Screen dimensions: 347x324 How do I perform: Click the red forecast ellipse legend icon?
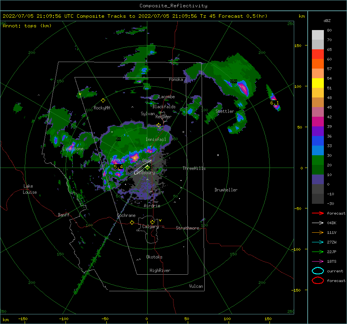point(318,280)
